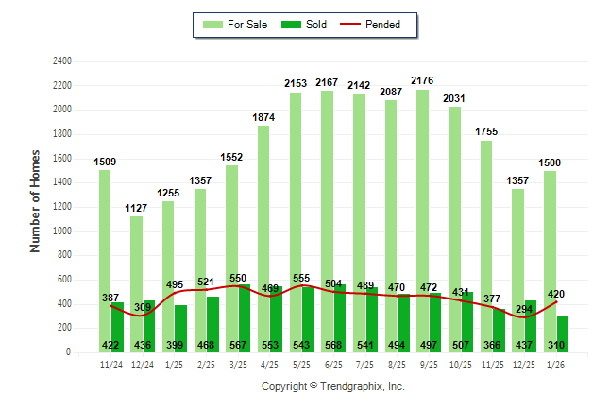Toggle the Sold series legend label
Image resolution: width=610 pixels, height=410 pixels.
(316, 25)
